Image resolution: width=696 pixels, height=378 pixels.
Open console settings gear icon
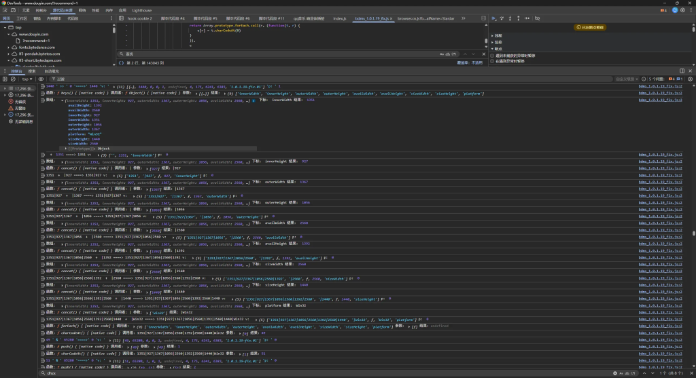689,79
